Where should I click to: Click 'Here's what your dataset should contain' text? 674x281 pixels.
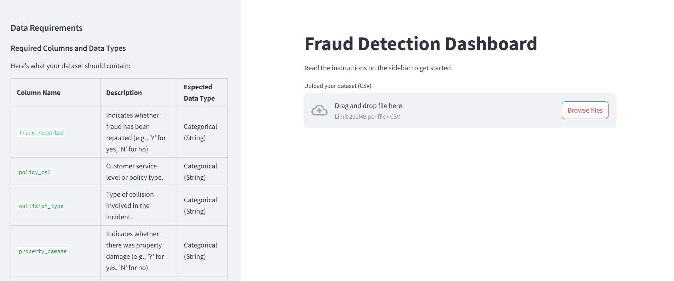click(x=70, y=66)
